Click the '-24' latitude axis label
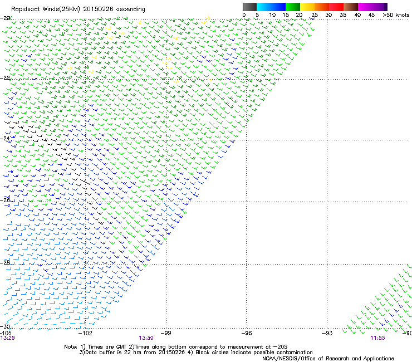The width and height of the screenshot is (412, 362). (x=5, y=138)
